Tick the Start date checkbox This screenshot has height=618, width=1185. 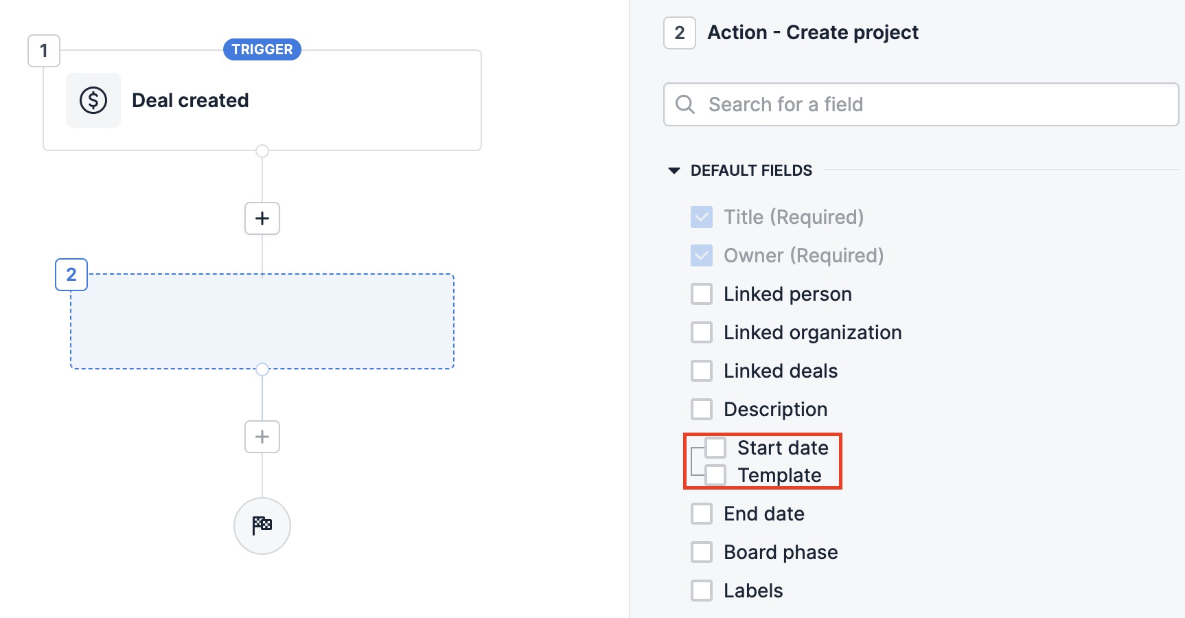(x=715, y=448)
